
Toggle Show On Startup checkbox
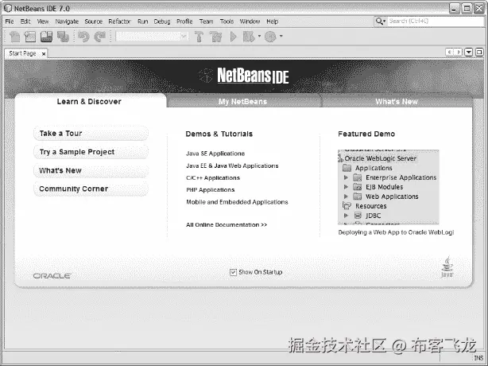[x=233, y=272]
